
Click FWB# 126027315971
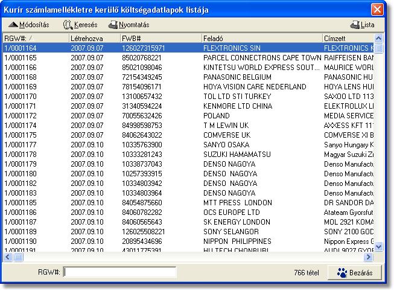(143, 48)
